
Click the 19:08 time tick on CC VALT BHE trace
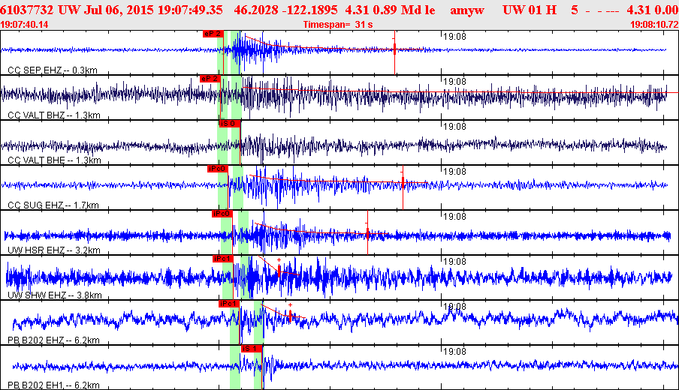[454, 127]
